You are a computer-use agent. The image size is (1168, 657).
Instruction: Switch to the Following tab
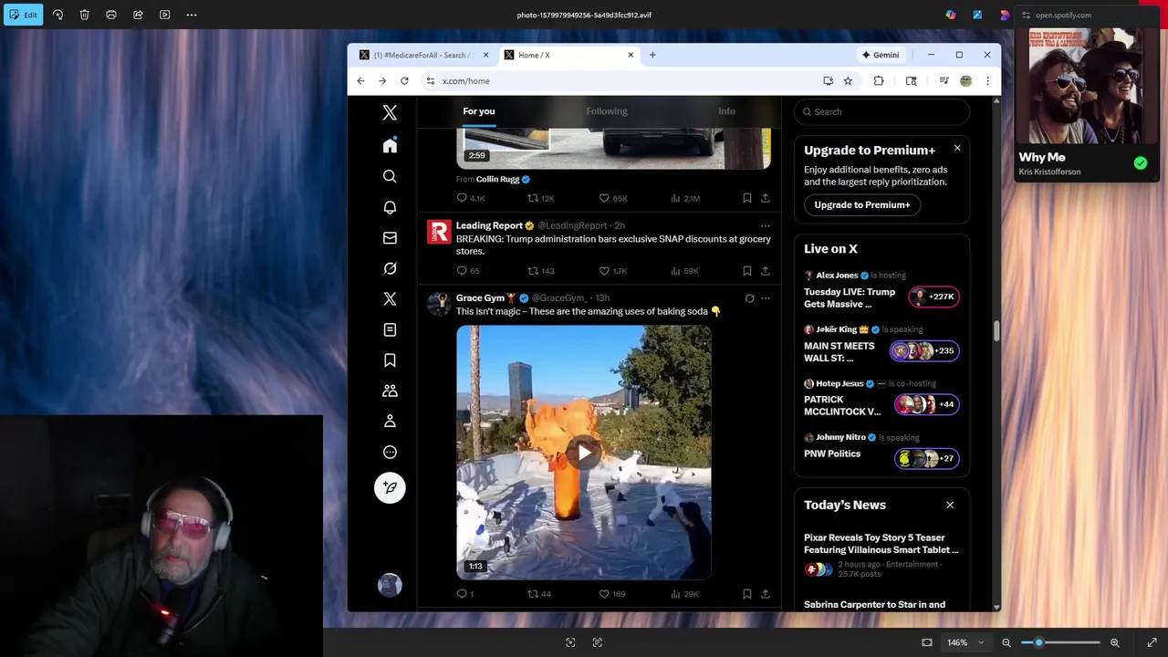coord(607,111)
